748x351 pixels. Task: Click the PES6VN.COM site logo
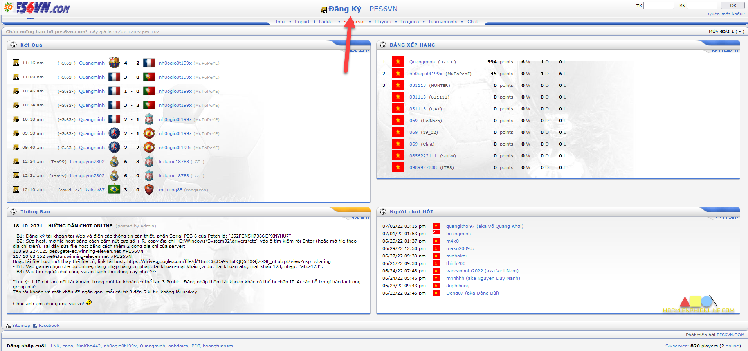[37, 8]
